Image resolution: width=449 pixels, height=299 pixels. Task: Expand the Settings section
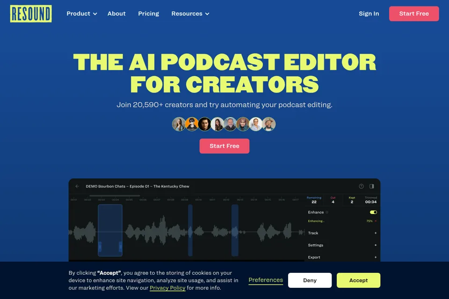click(x=342, y=245)
